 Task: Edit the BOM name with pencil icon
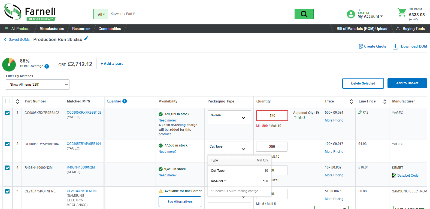tap(86, 39)
